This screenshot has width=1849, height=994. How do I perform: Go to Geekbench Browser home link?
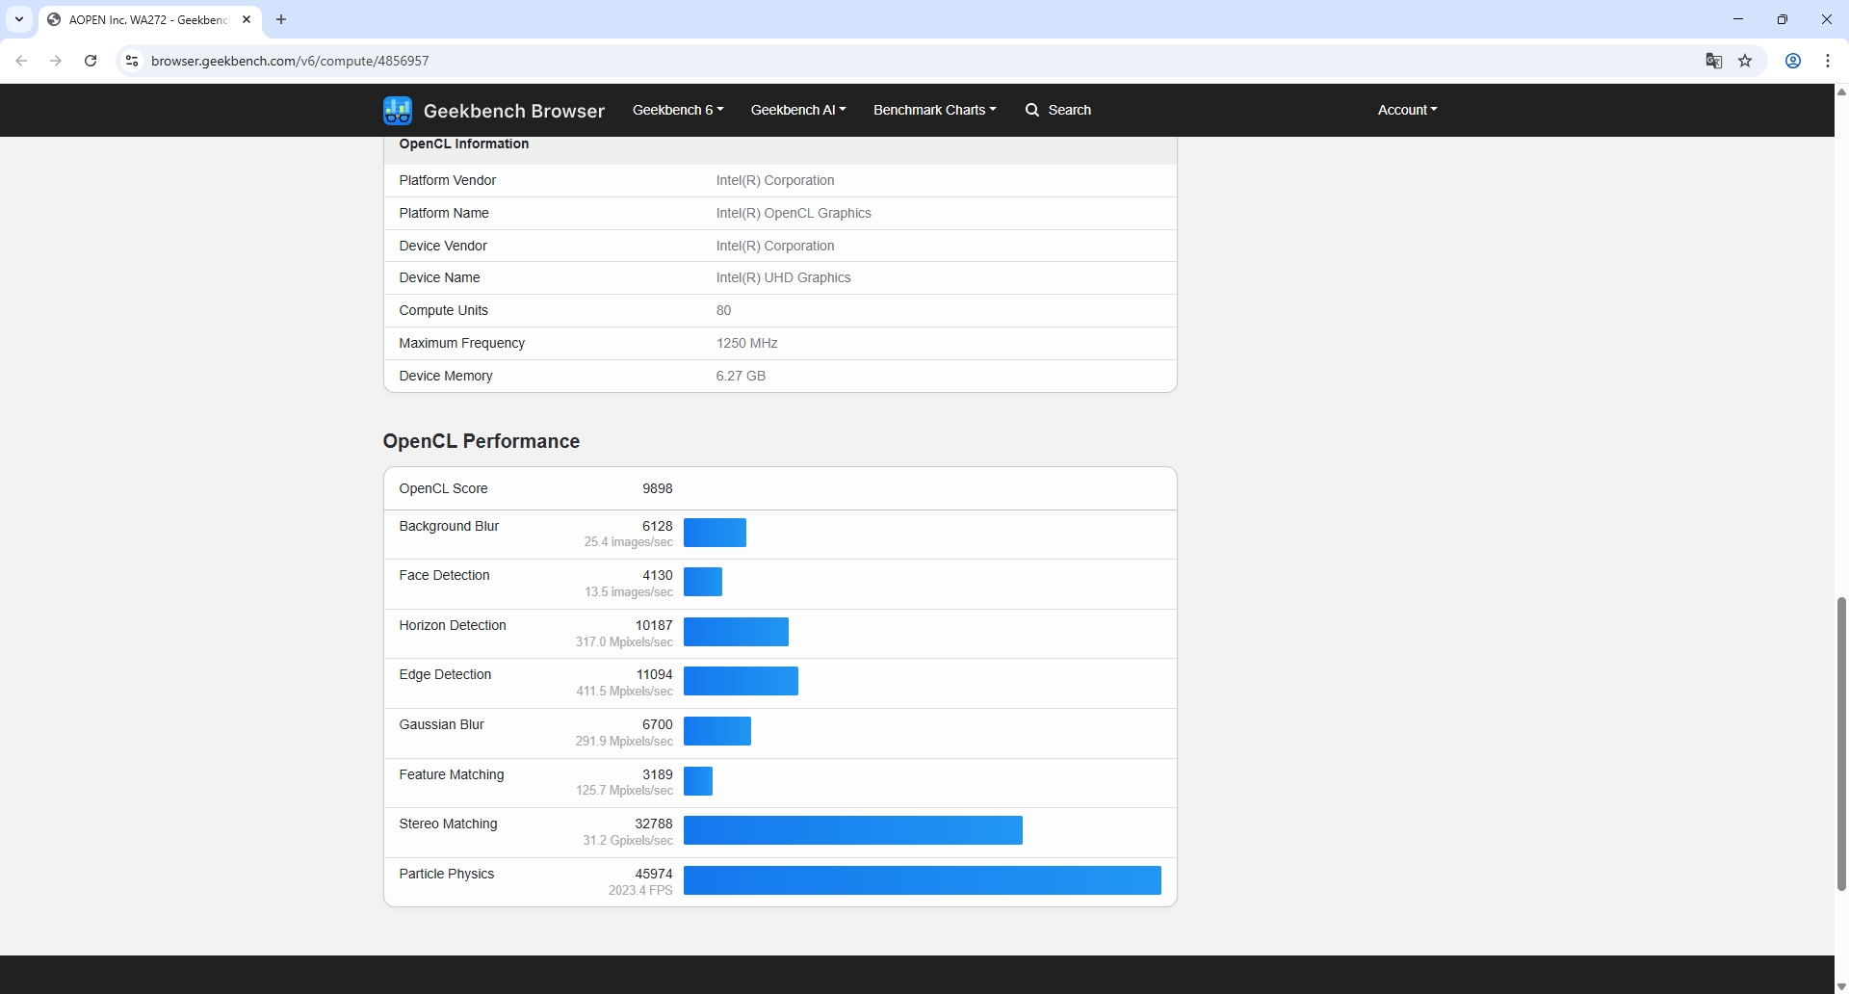point(513,111)
